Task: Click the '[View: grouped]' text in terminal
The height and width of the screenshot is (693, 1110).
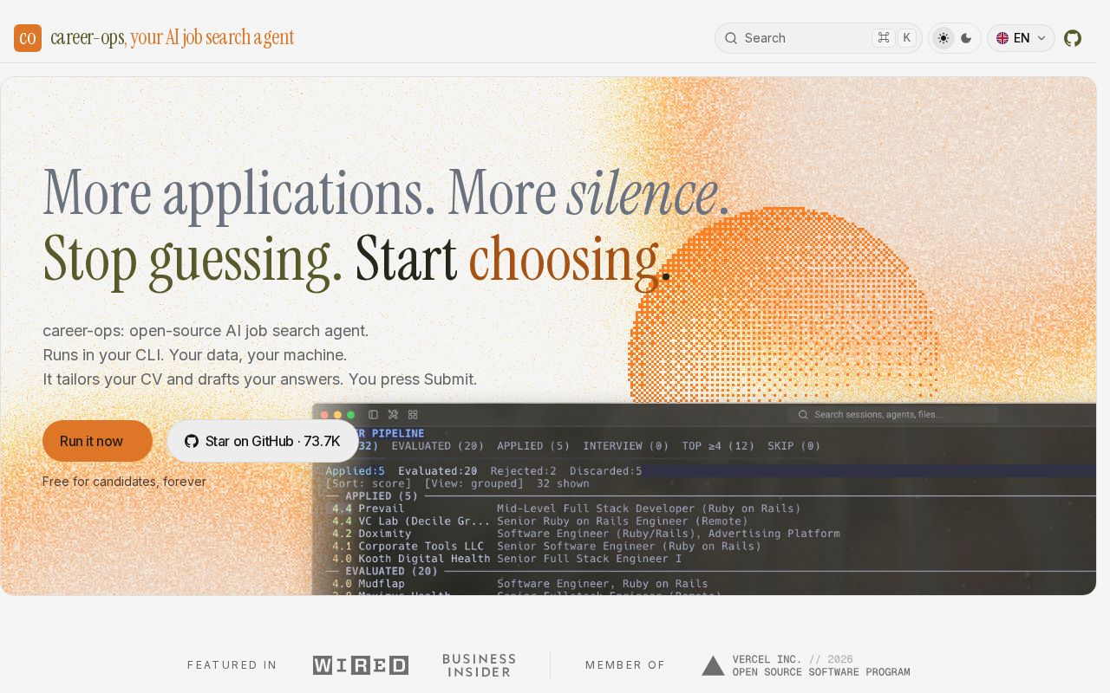Action: pos(474,483)
